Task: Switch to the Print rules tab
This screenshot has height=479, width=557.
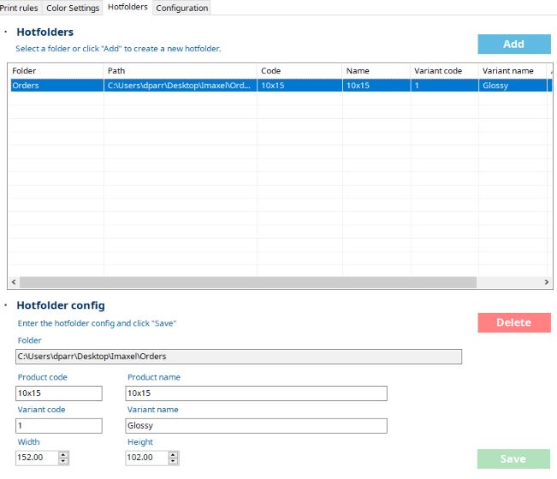Action: pyautogui.click(x=19, y=8)
